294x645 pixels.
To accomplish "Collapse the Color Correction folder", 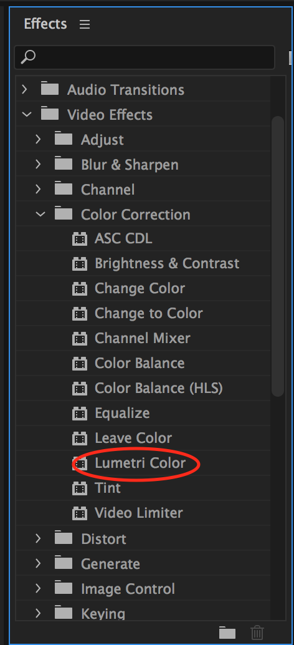I will pyautogui.click(x=40, y=215).
